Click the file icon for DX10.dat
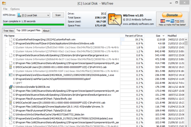This screenshot has height=127, width=191. pos(11,111)
